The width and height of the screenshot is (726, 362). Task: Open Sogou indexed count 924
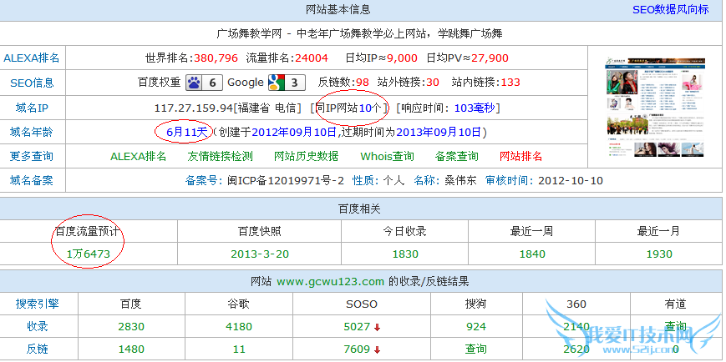click(x=476, y=326)
